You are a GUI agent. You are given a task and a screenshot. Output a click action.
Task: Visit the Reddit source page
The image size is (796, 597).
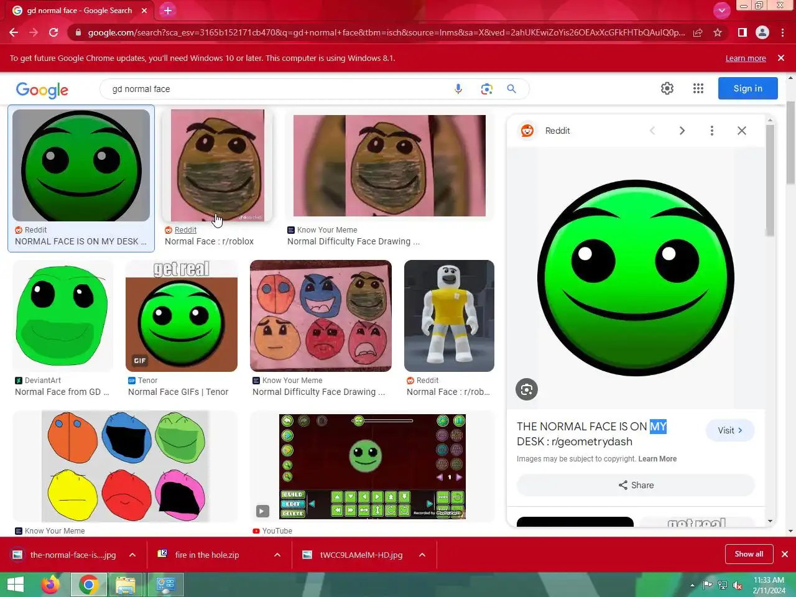click(730, 430)
